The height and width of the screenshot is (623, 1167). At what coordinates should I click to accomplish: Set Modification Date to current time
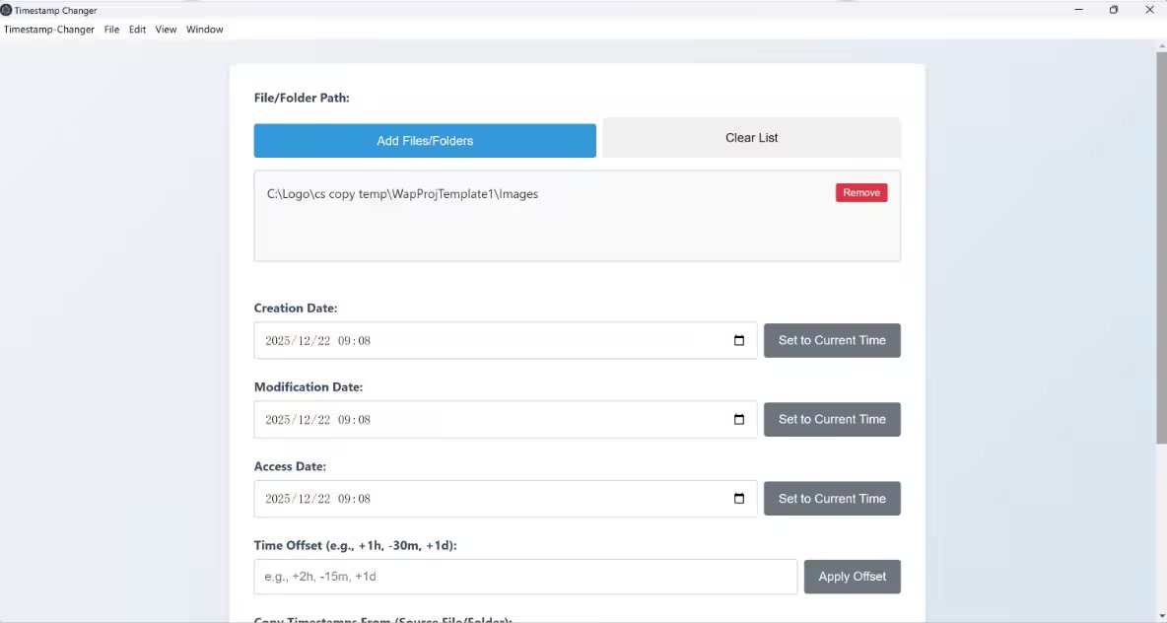click(x=832, y=419)
